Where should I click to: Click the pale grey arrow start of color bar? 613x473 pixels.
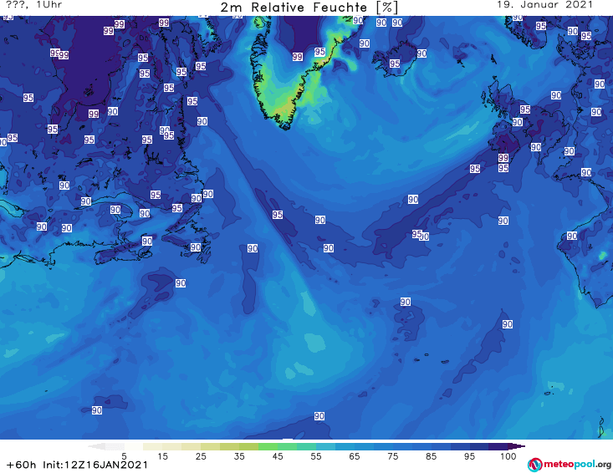pyautogui.click(x=96, y=446)
